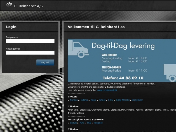This screenshot has height=132, width=176.
Task: Click the C. Reinhardt A/S header title
Action: pos(28,6)
